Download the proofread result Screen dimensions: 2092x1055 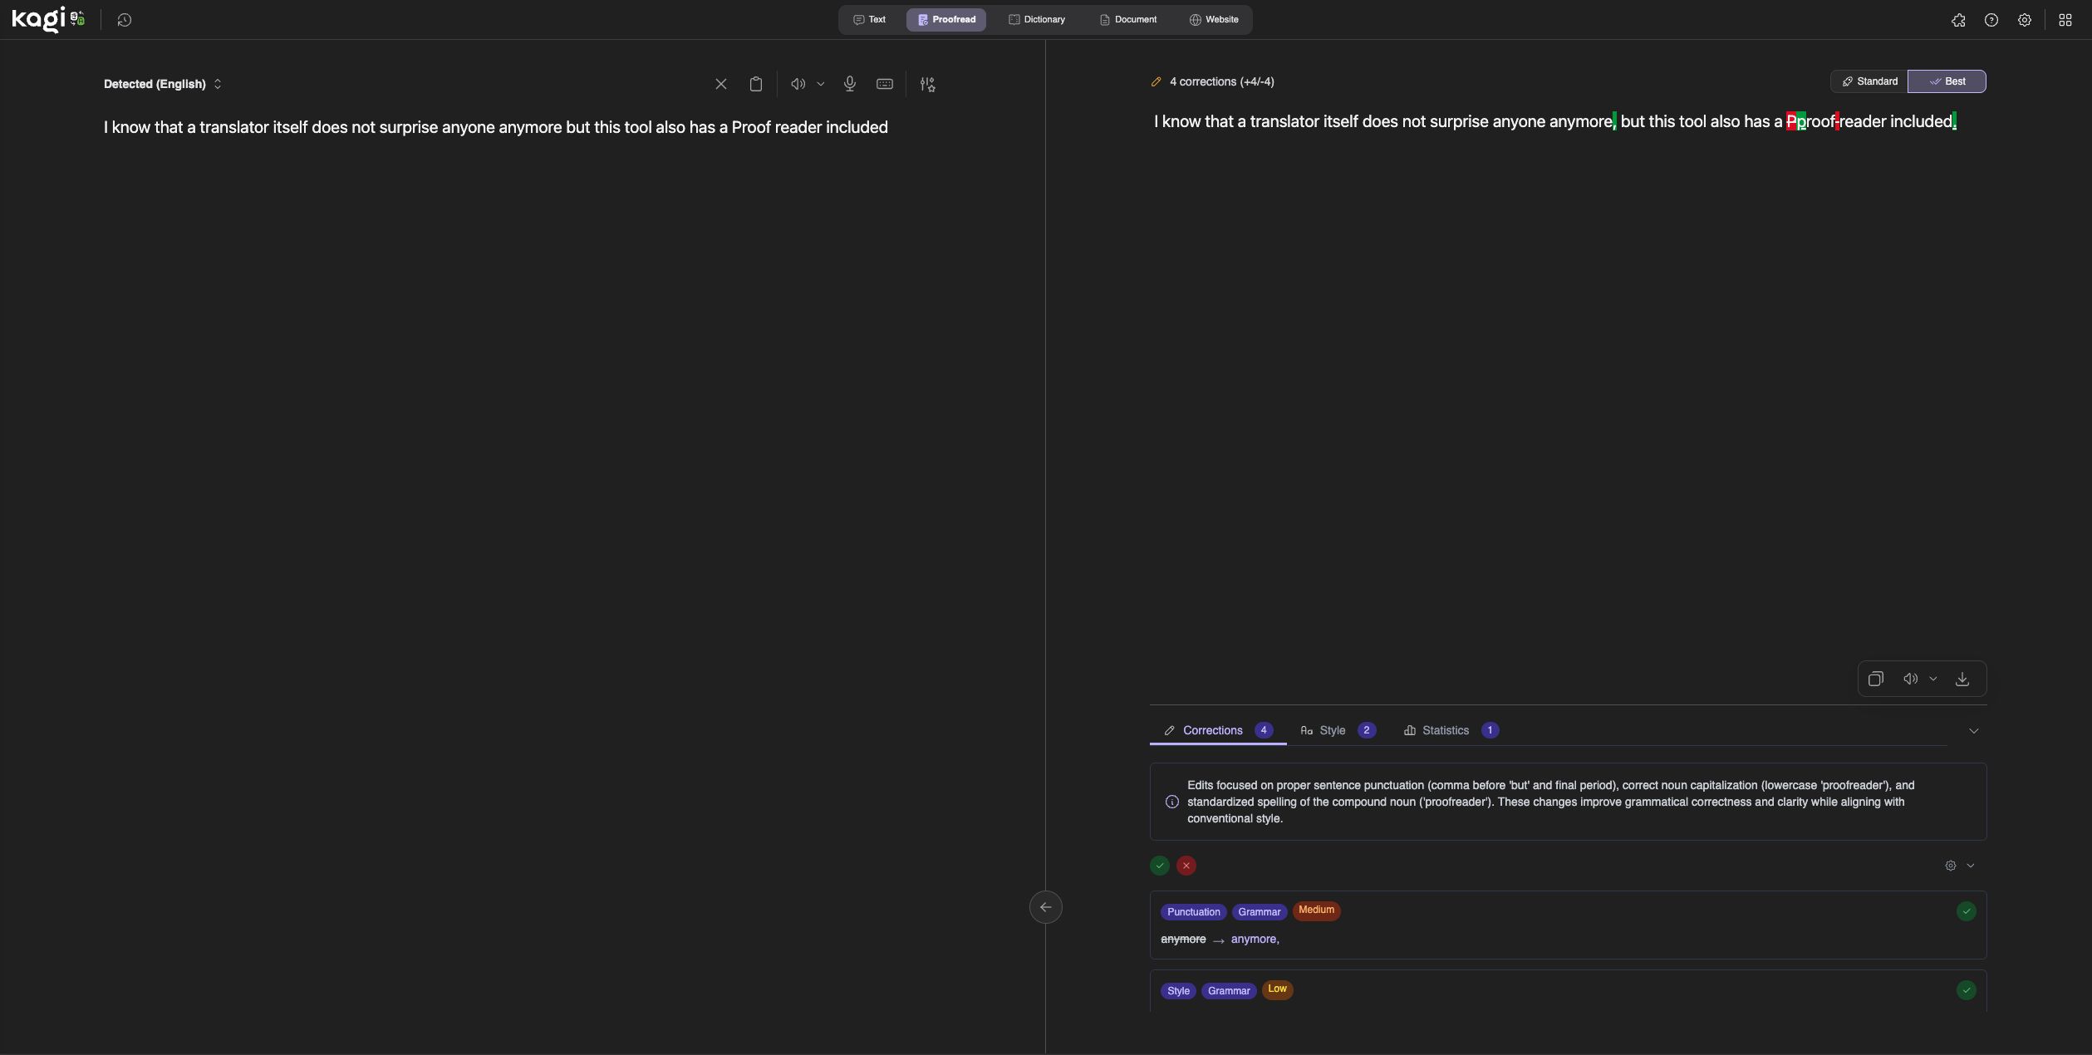point(1962,679)
